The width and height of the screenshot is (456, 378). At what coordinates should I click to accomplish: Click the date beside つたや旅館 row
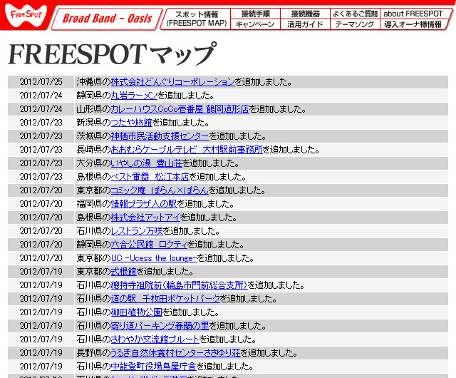coord(41,122)
